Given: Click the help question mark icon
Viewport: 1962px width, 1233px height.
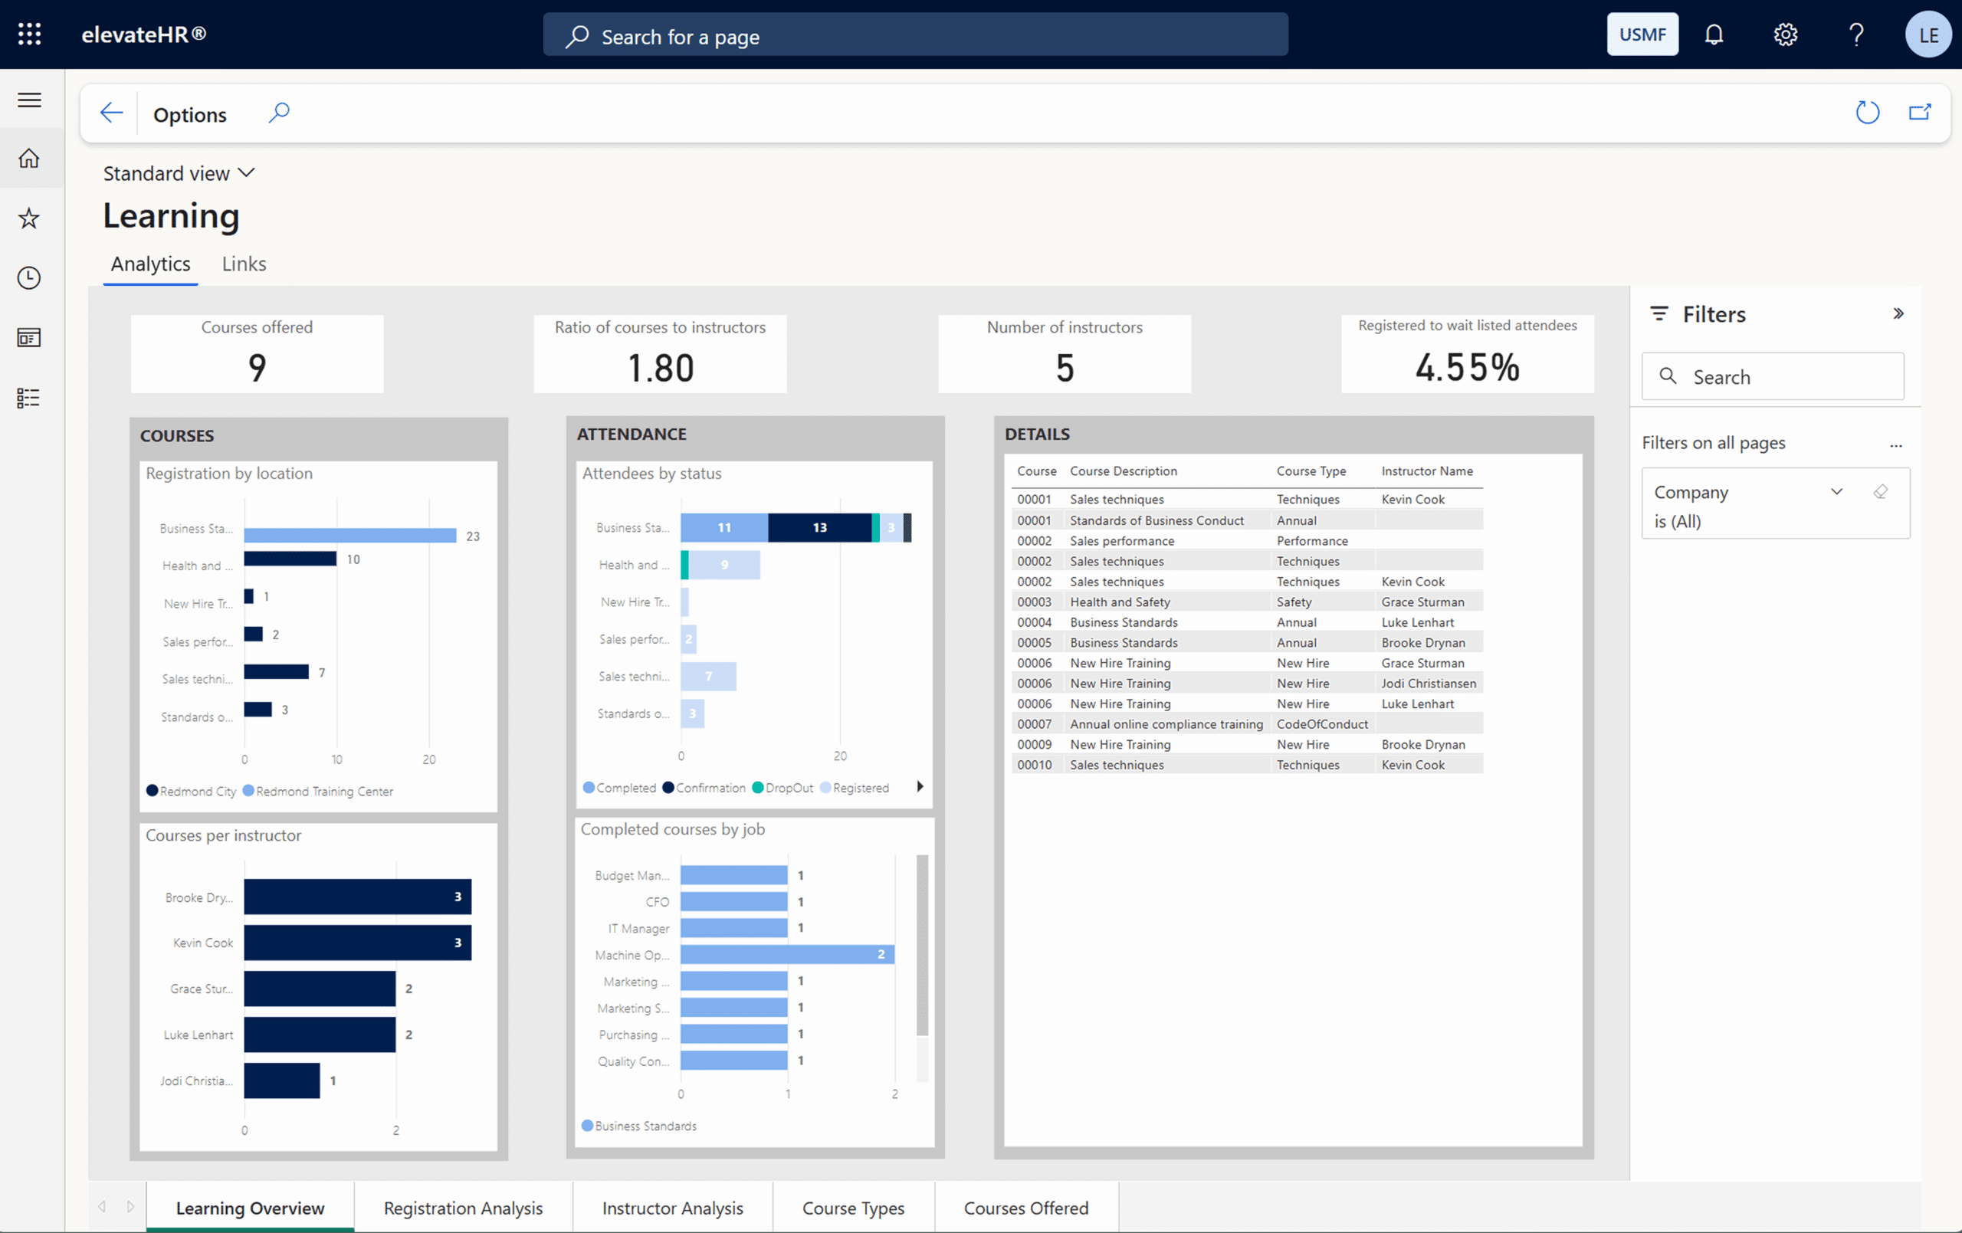Looking at the screenshot, I should coord(1856,34).
